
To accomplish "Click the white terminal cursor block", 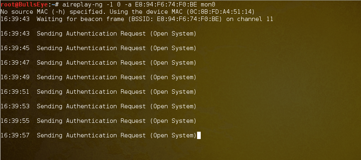I will pos(199,135).
